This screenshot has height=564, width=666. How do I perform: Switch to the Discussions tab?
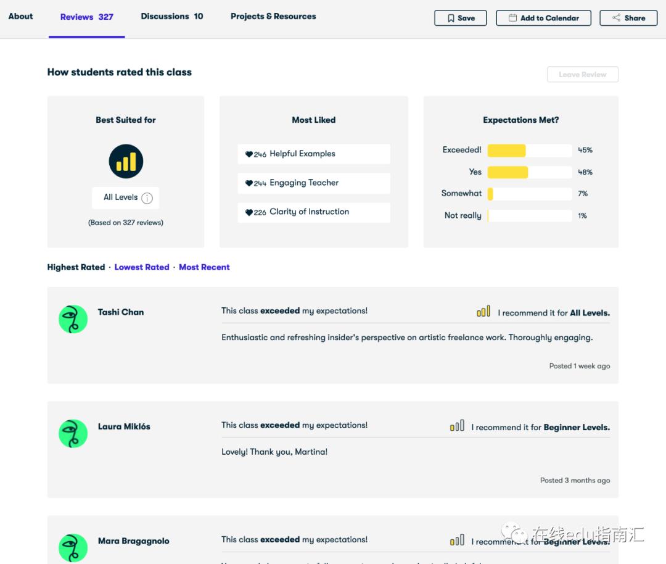pos(171,17)
